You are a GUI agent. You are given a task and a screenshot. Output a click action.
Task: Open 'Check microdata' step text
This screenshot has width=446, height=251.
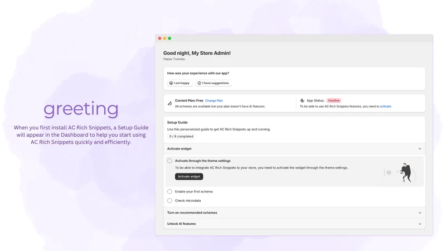pyautogui.click(x=188, y=201)
